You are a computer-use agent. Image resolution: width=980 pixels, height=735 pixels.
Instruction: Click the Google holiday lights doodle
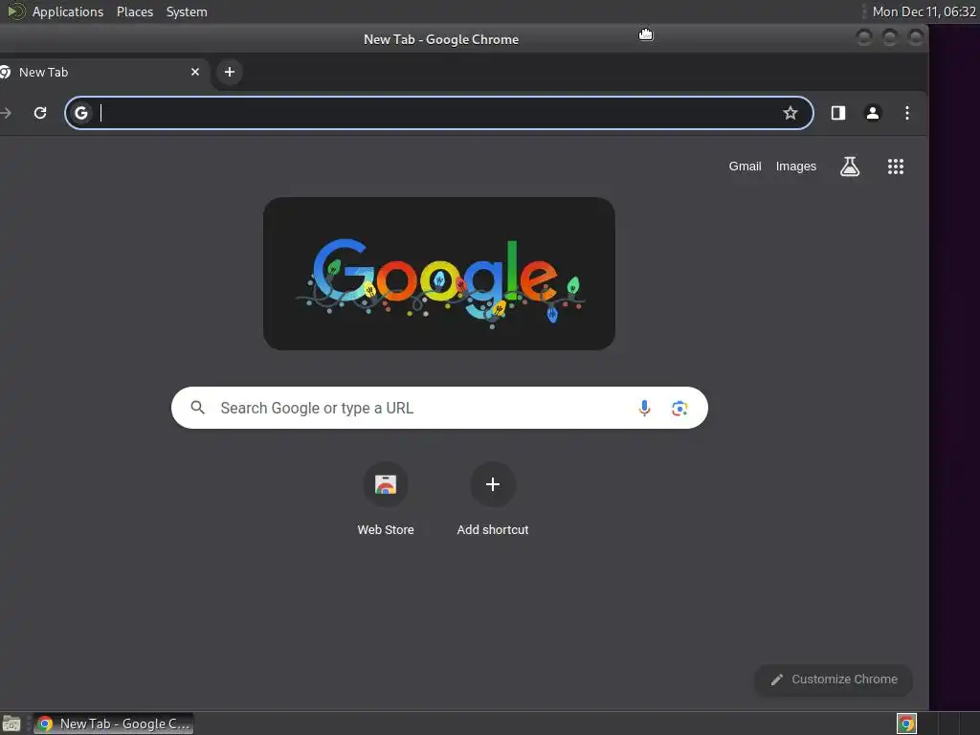coord(439,274)
